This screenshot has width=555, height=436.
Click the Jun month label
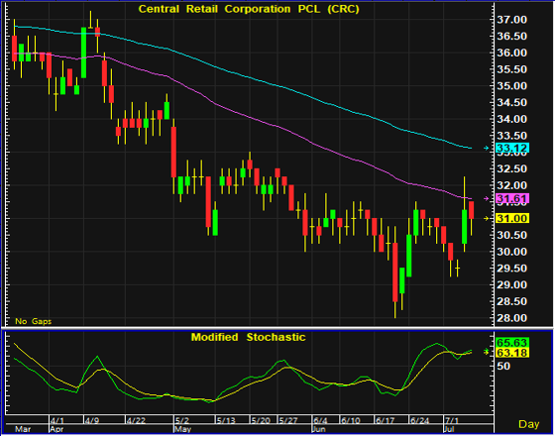tap(319, 429)
